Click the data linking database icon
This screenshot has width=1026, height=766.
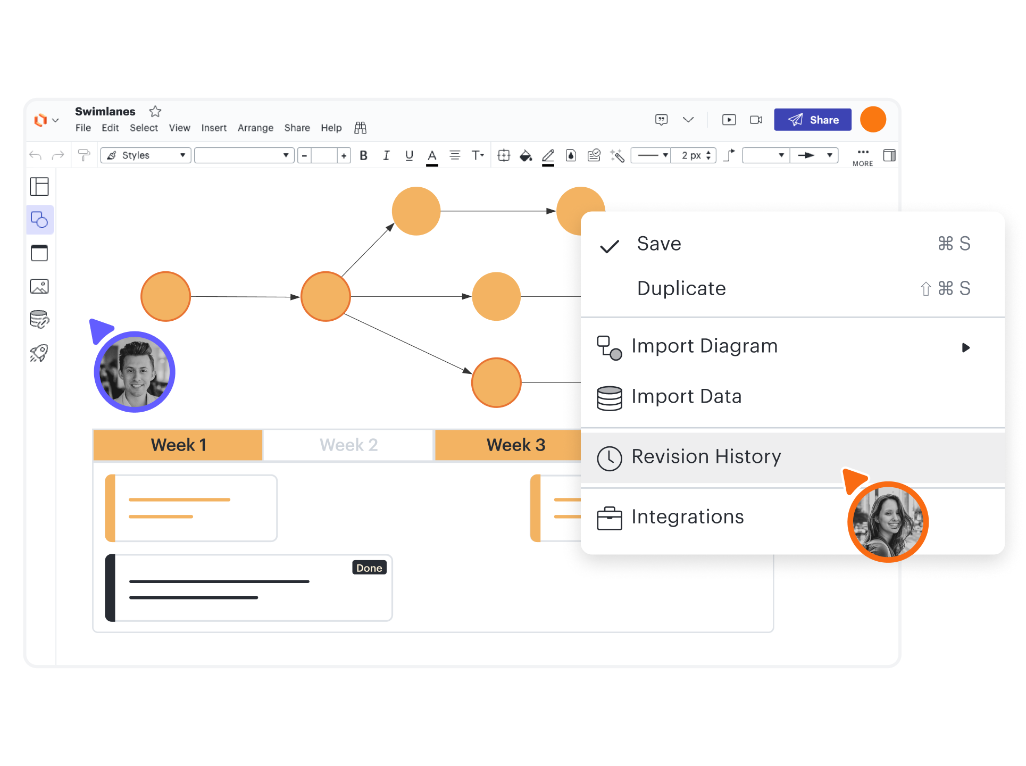39,319
